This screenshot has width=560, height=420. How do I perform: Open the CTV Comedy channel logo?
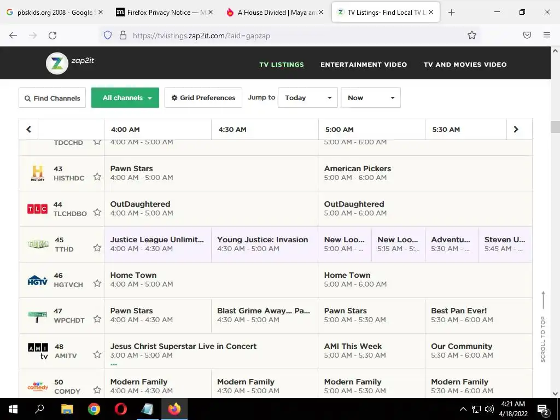click(38, 387)
